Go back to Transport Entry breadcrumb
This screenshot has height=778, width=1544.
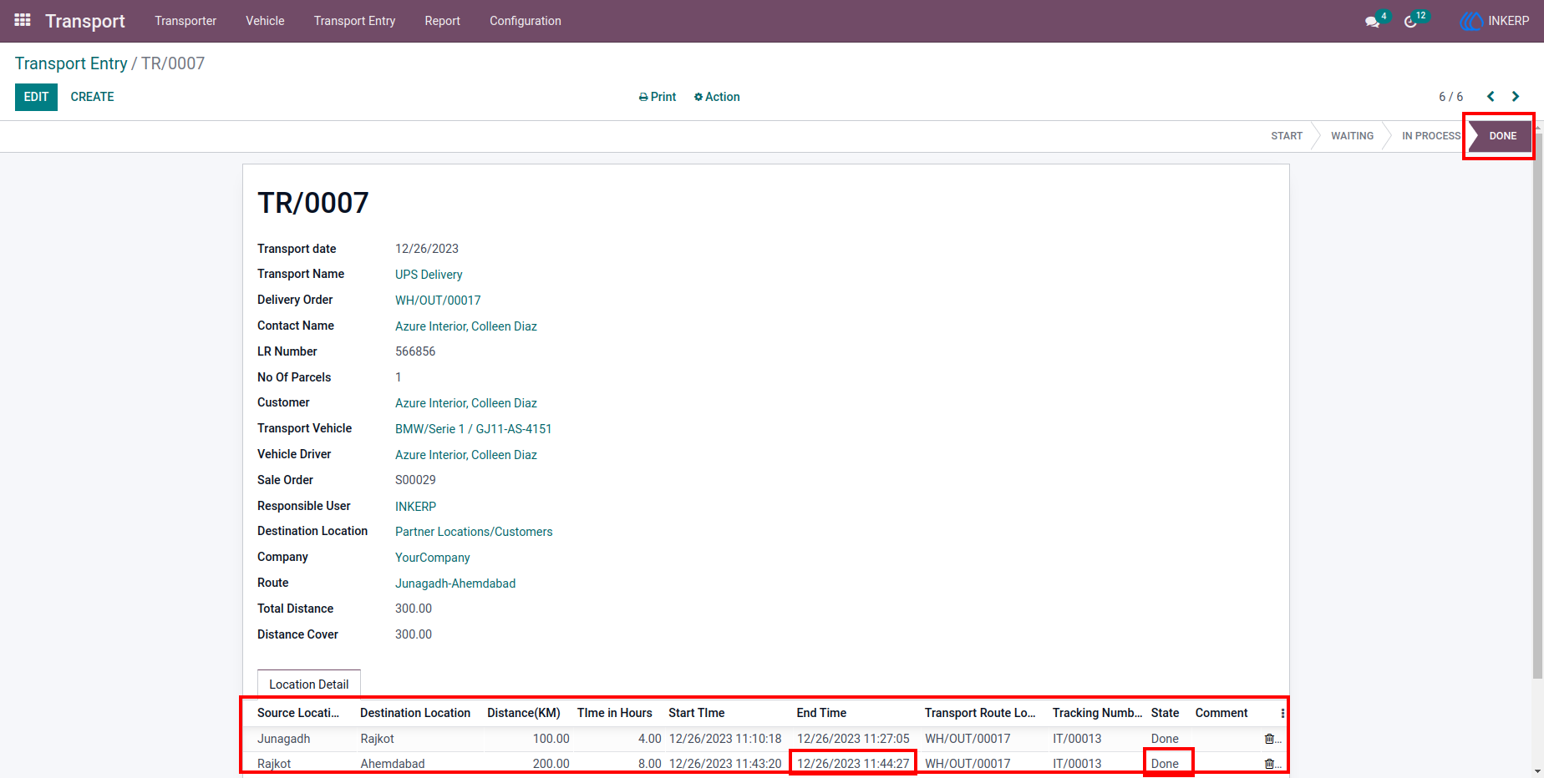(x=71, y=63)
